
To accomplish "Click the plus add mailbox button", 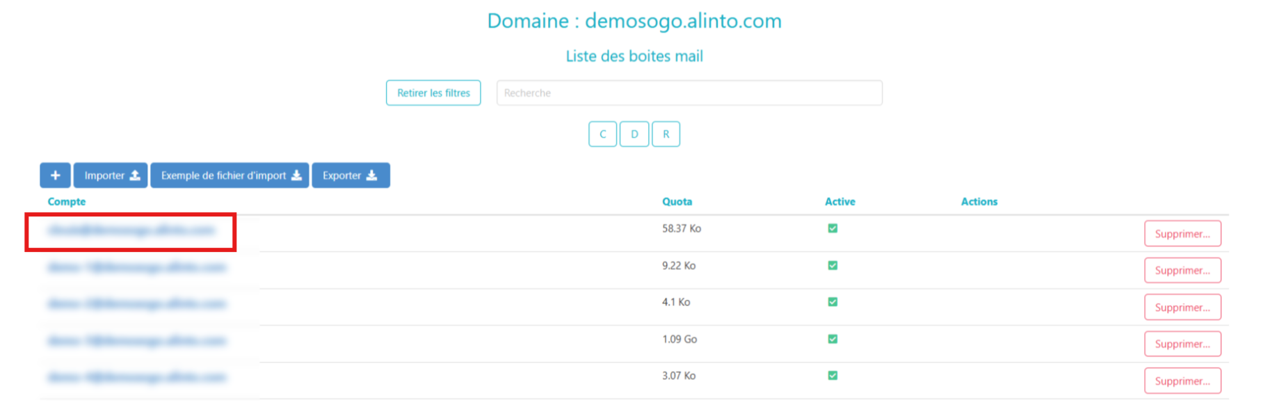I will coord(55,175).
